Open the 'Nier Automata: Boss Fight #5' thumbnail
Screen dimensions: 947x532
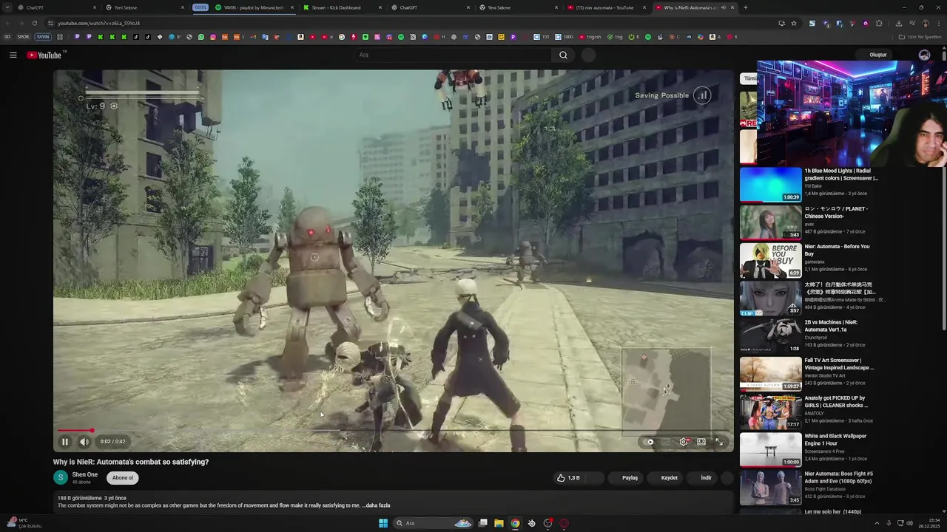click(770, 487)
